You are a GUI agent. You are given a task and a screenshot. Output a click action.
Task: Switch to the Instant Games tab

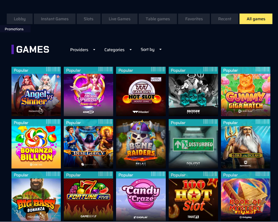[55, 19]
